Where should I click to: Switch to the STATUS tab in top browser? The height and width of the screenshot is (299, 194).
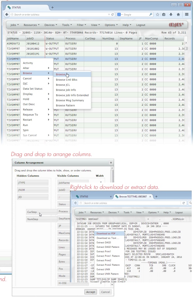[x=27, y=8]
